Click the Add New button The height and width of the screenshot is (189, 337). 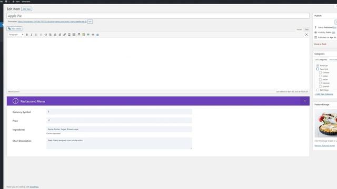tap(27, 9)
